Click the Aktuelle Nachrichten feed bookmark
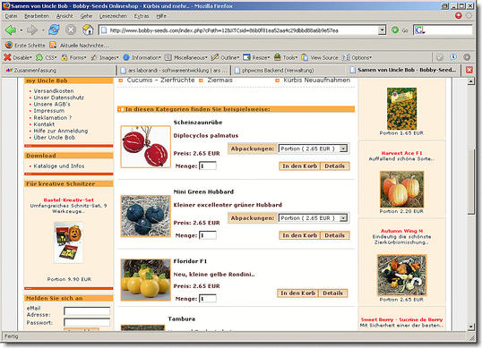 pos(79,45)
